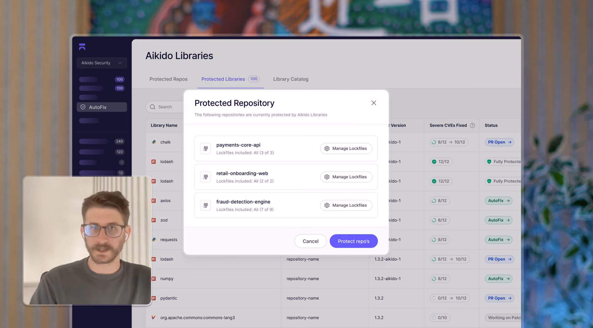This screenshot has width=593, height=328.
Task: Manage lockfiles for fraud-detection-engine
Action: pyautogui.click(x=346, y=205)
